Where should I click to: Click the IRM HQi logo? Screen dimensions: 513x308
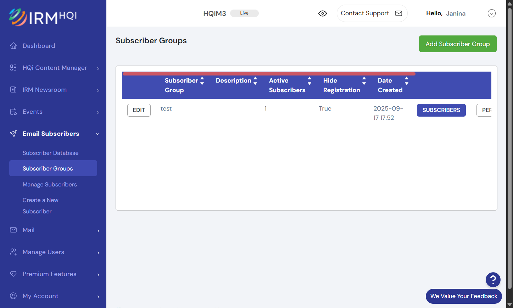(43, 17)
